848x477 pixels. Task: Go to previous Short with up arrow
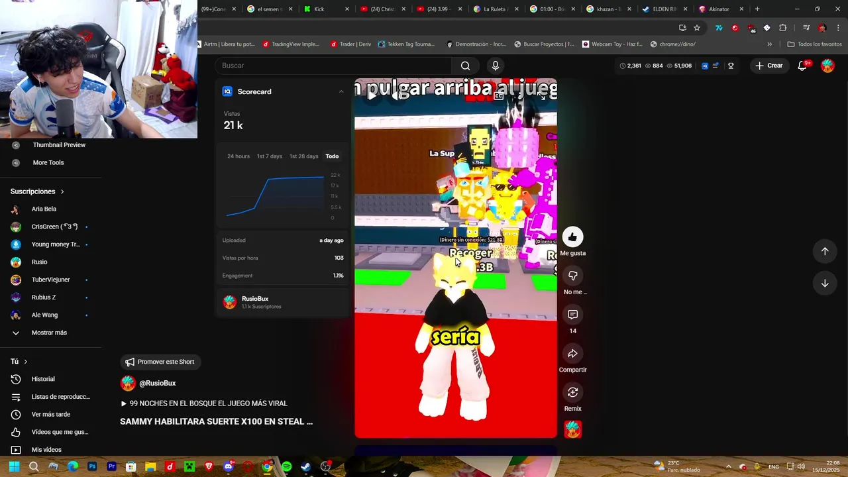(825, 251)
